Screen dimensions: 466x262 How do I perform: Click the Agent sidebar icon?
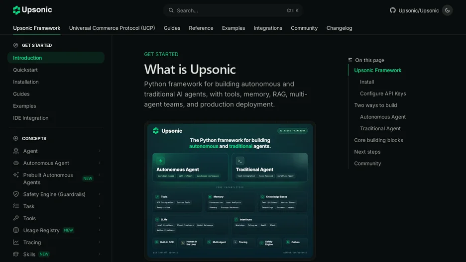pyautogui.click(x=16, y=151)
